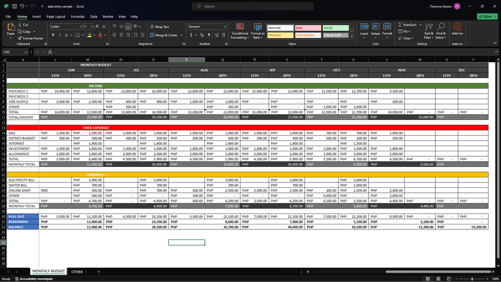This screenshot has height=282, width=501.
Task: Toggle Italic formatting
Action: (60, 35)
